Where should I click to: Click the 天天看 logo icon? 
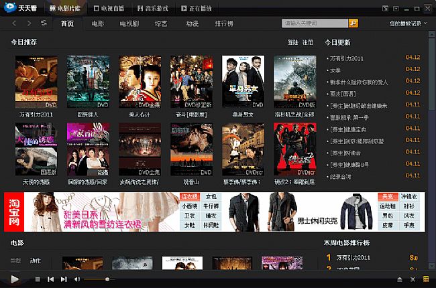coord(10,7)
